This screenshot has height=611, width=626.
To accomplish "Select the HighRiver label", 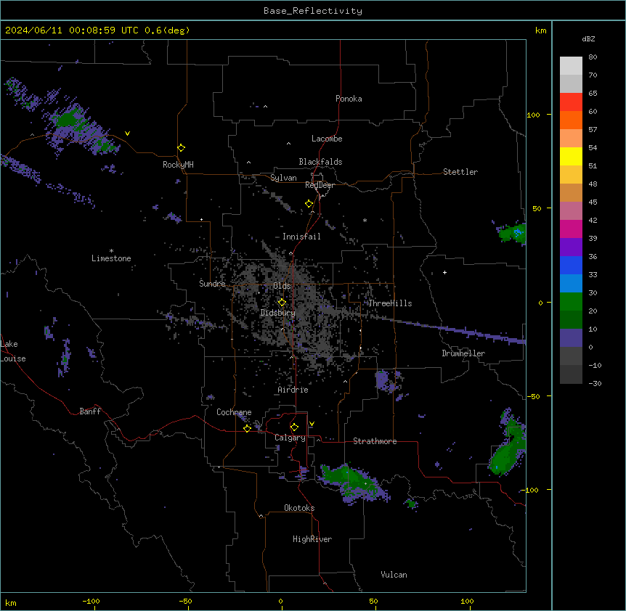I will (x=312, y=539).
